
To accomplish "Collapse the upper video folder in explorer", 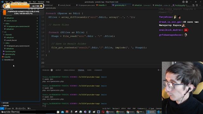I will point(20,23).
